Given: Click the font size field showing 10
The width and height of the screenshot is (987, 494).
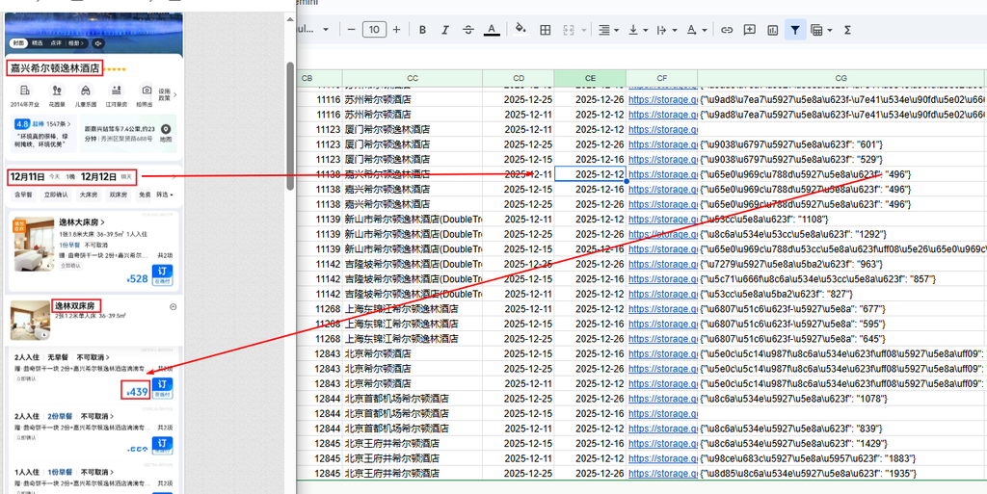Looking at the screenshot, I should [375, 30].
